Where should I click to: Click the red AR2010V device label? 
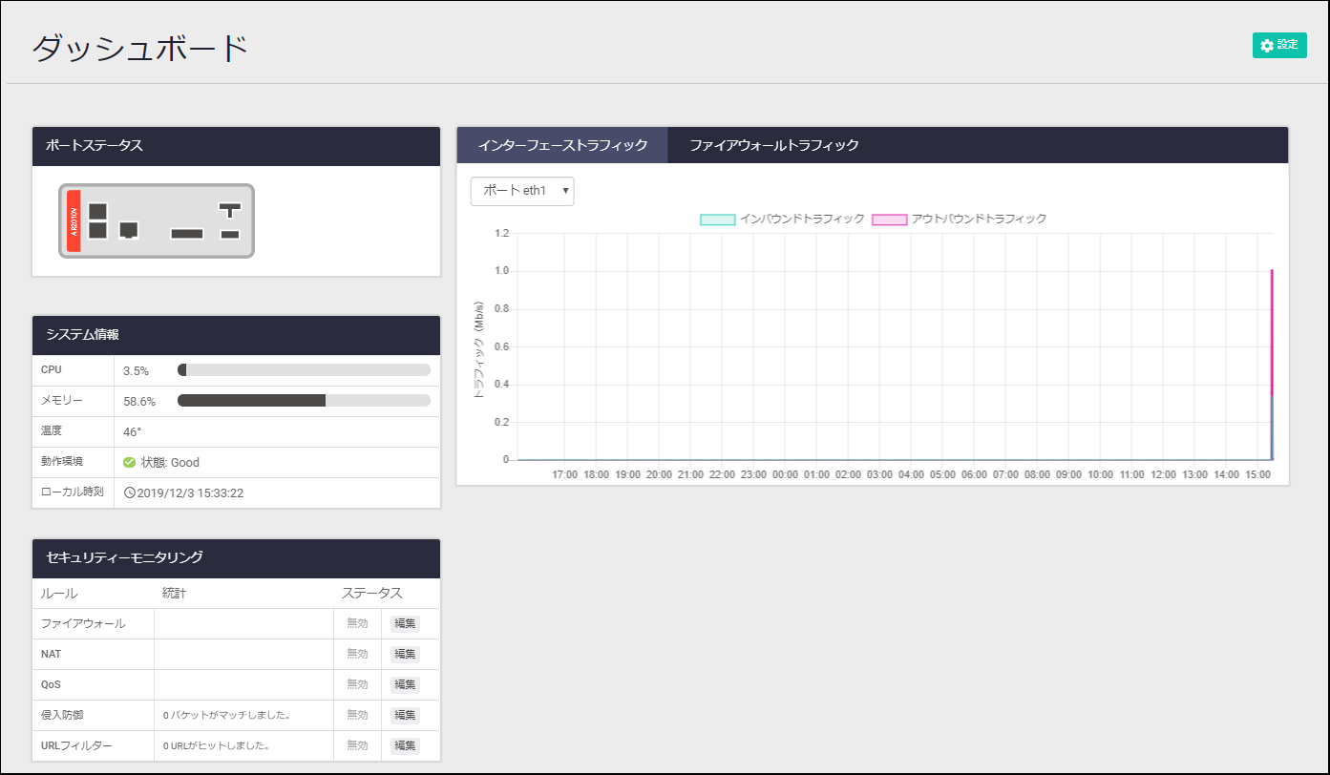(74, 221)
